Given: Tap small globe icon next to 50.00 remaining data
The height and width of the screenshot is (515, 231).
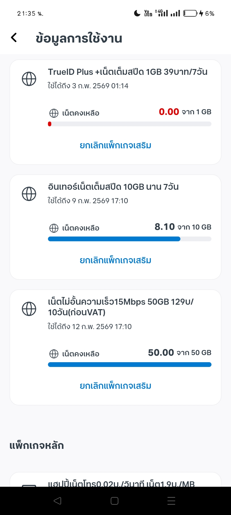Looking at the screenshot, I should coord(54,354).
